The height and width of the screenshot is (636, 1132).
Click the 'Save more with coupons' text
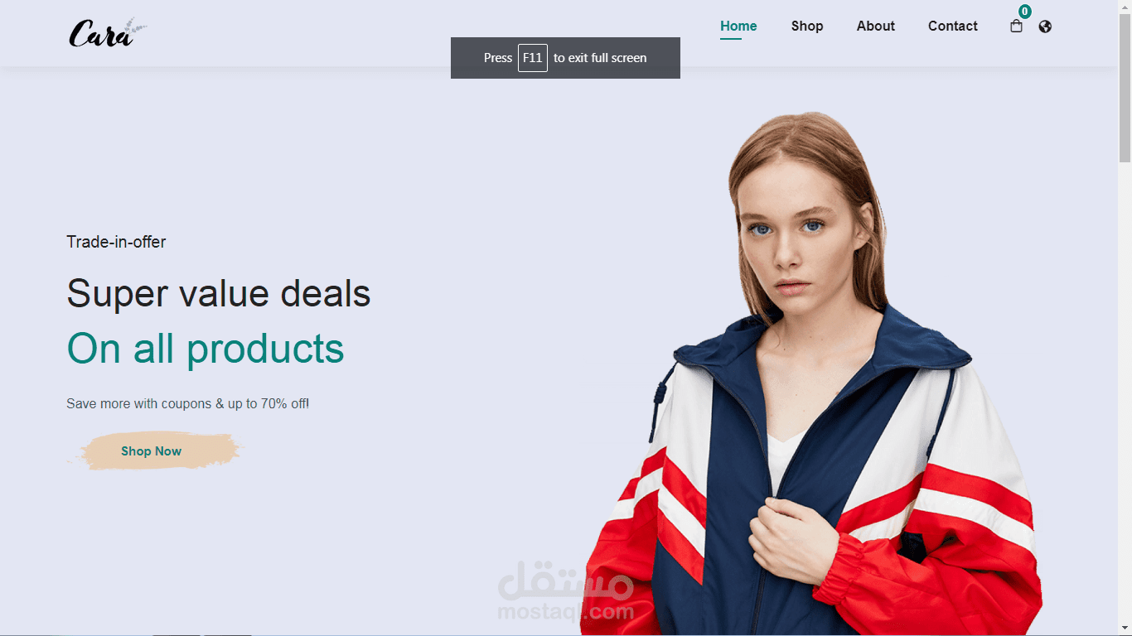click(188, 404)
